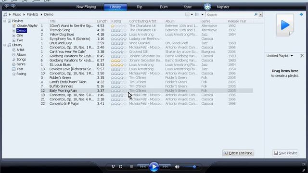This screenshot has height=173, width=308.
Task: Open Songs view under Library
Action: click(x=21, y=60)
